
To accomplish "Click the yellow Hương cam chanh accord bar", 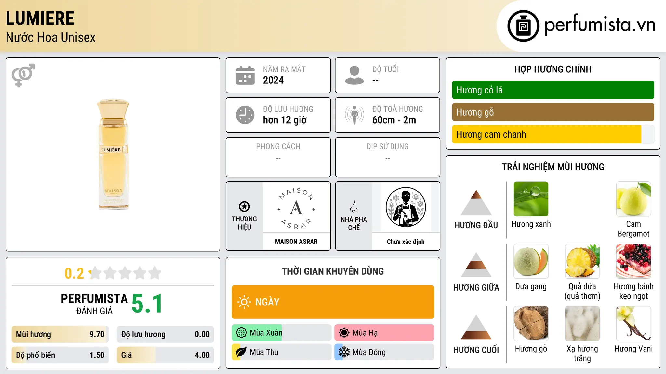I will pos(553,134).
